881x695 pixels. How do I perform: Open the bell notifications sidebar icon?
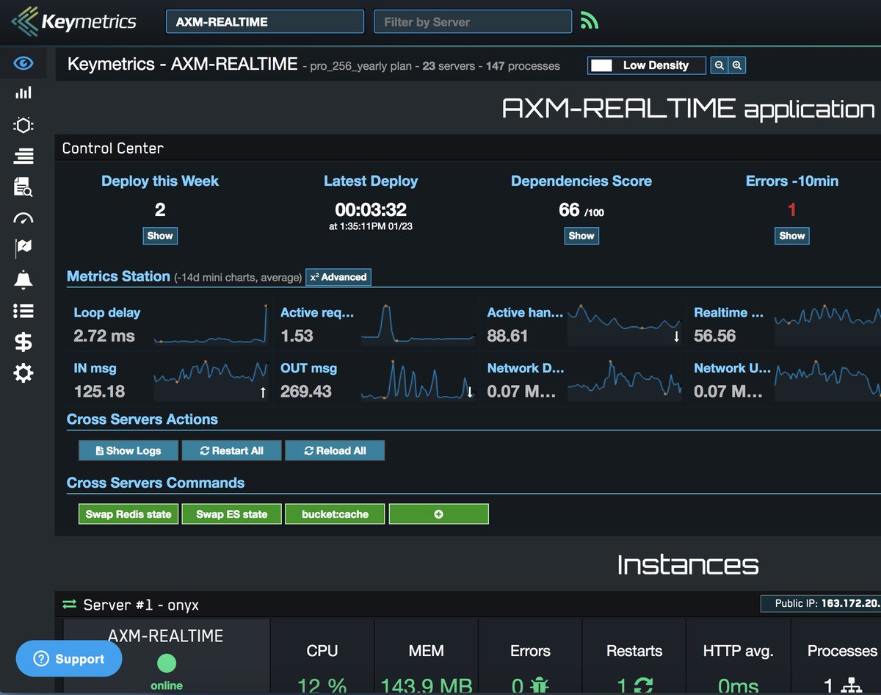(23, 280)
